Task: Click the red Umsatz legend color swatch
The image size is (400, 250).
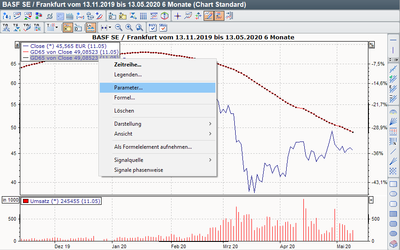Action: [x=26, y=201]
